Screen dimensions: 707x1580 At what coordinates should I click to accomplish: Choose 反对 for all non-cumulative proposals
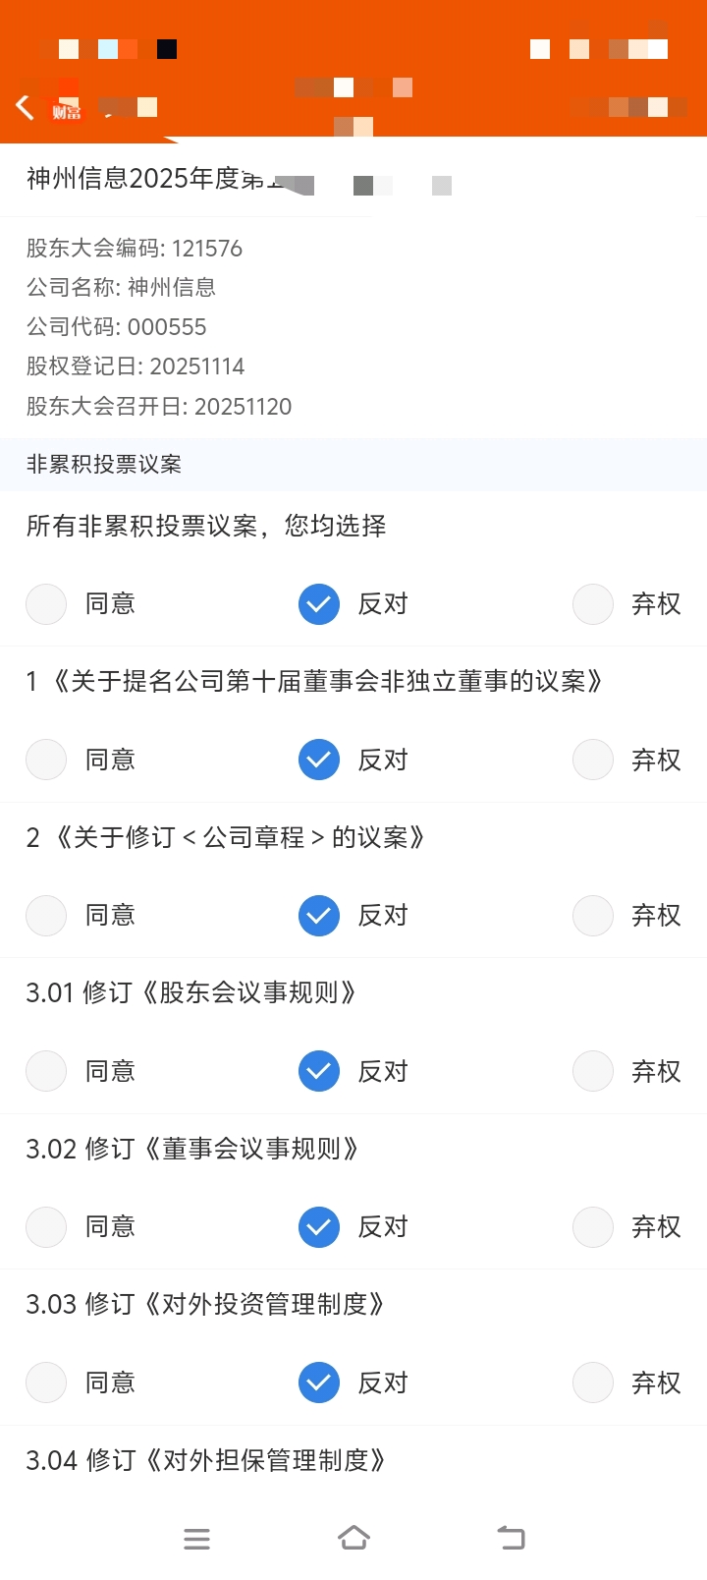click(x=319, y=604)
